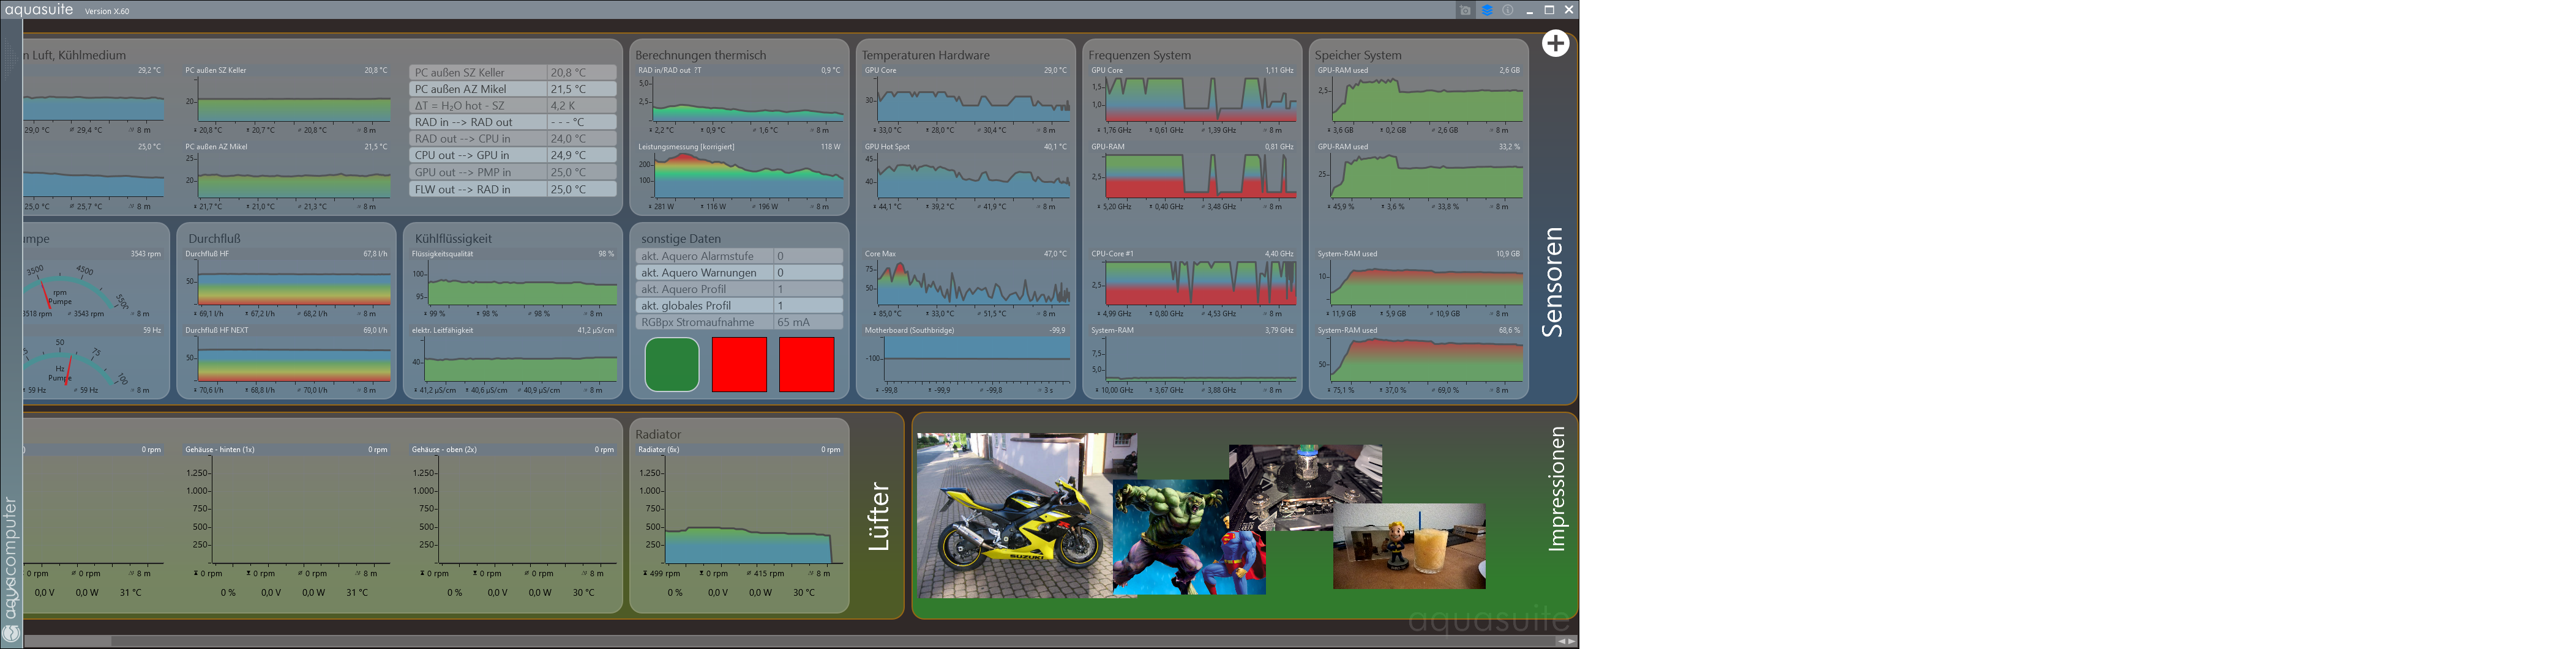The image size is (2576, 649).
Task: Click the first red status indicator square
Action: pos(739,365)
